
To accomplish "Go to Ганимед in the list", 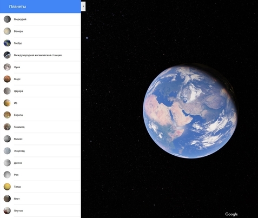I will 41,127.
